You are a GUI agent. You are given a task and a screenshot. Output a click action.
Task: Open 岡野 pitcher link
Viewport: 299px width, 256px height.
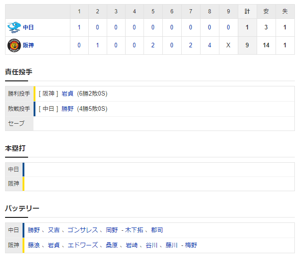click(112, 230)
